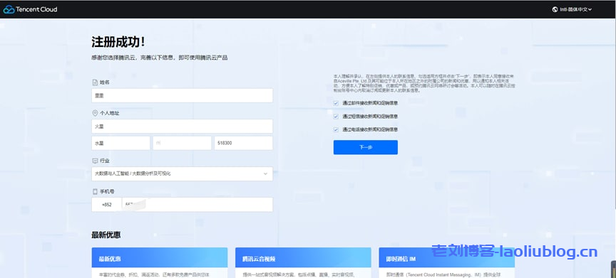Image resolution: width=616 pixels, height=278 pixels.
Task: Uncheck 通过邮件接收新闻和促销信息 checkbox
Action: 336,103
